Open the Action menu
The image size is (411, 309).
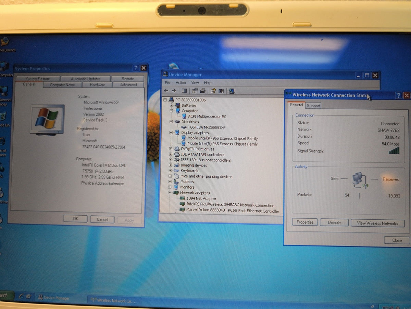click(181, 83)
